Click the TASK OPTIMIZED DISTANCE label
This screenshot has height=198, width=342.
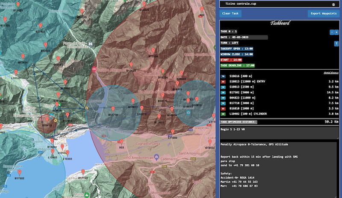click(238, 122)
